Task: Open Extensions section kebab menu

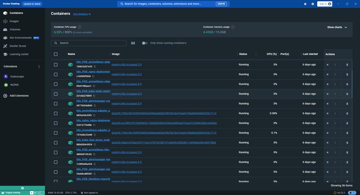Action: click(x=39, y=67)
